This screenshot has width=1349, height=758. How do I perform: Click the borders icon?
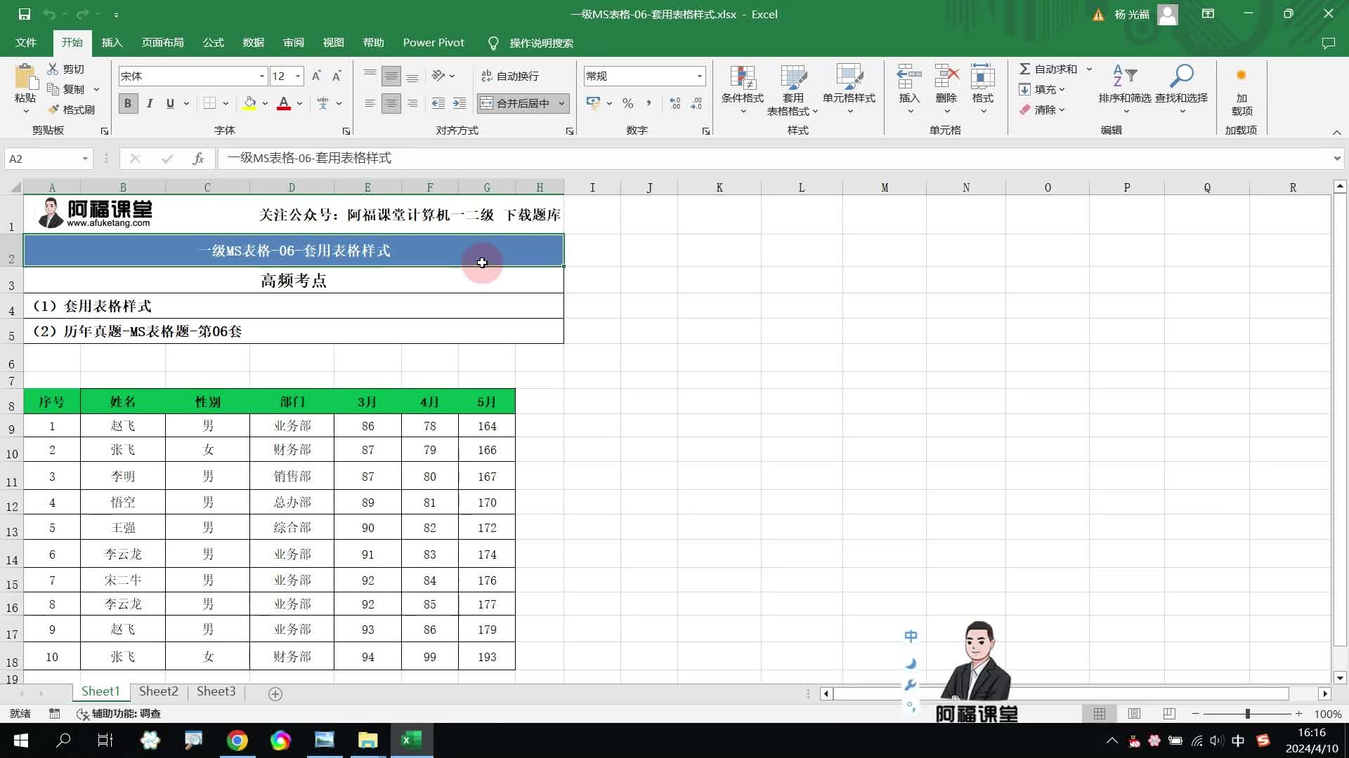[x=209, y=103]
